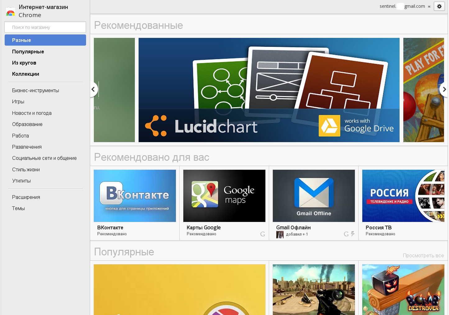Open the Коллекции section link
This screenshot has width=449, height=315.
(x=25, y=74)
